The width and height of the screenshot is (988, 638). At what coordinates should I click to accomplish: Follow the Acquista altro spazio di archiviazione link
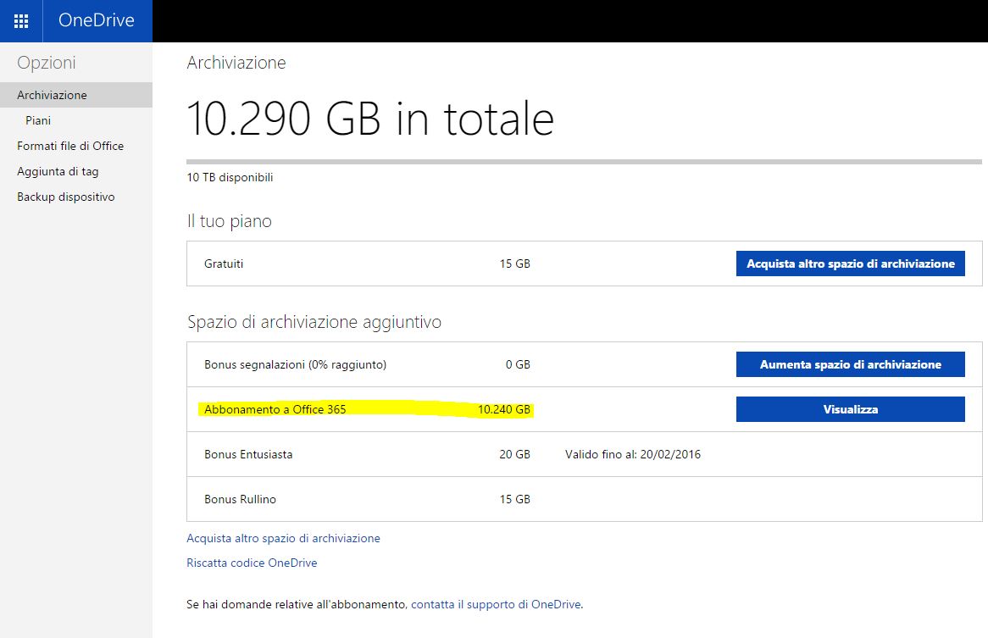(283, 539)
